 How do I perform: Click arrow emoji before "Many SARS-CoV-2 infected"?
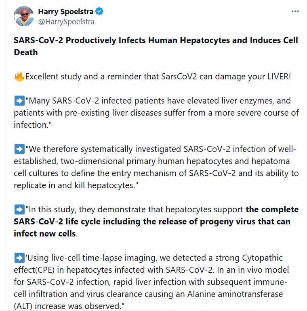(19, 101)
